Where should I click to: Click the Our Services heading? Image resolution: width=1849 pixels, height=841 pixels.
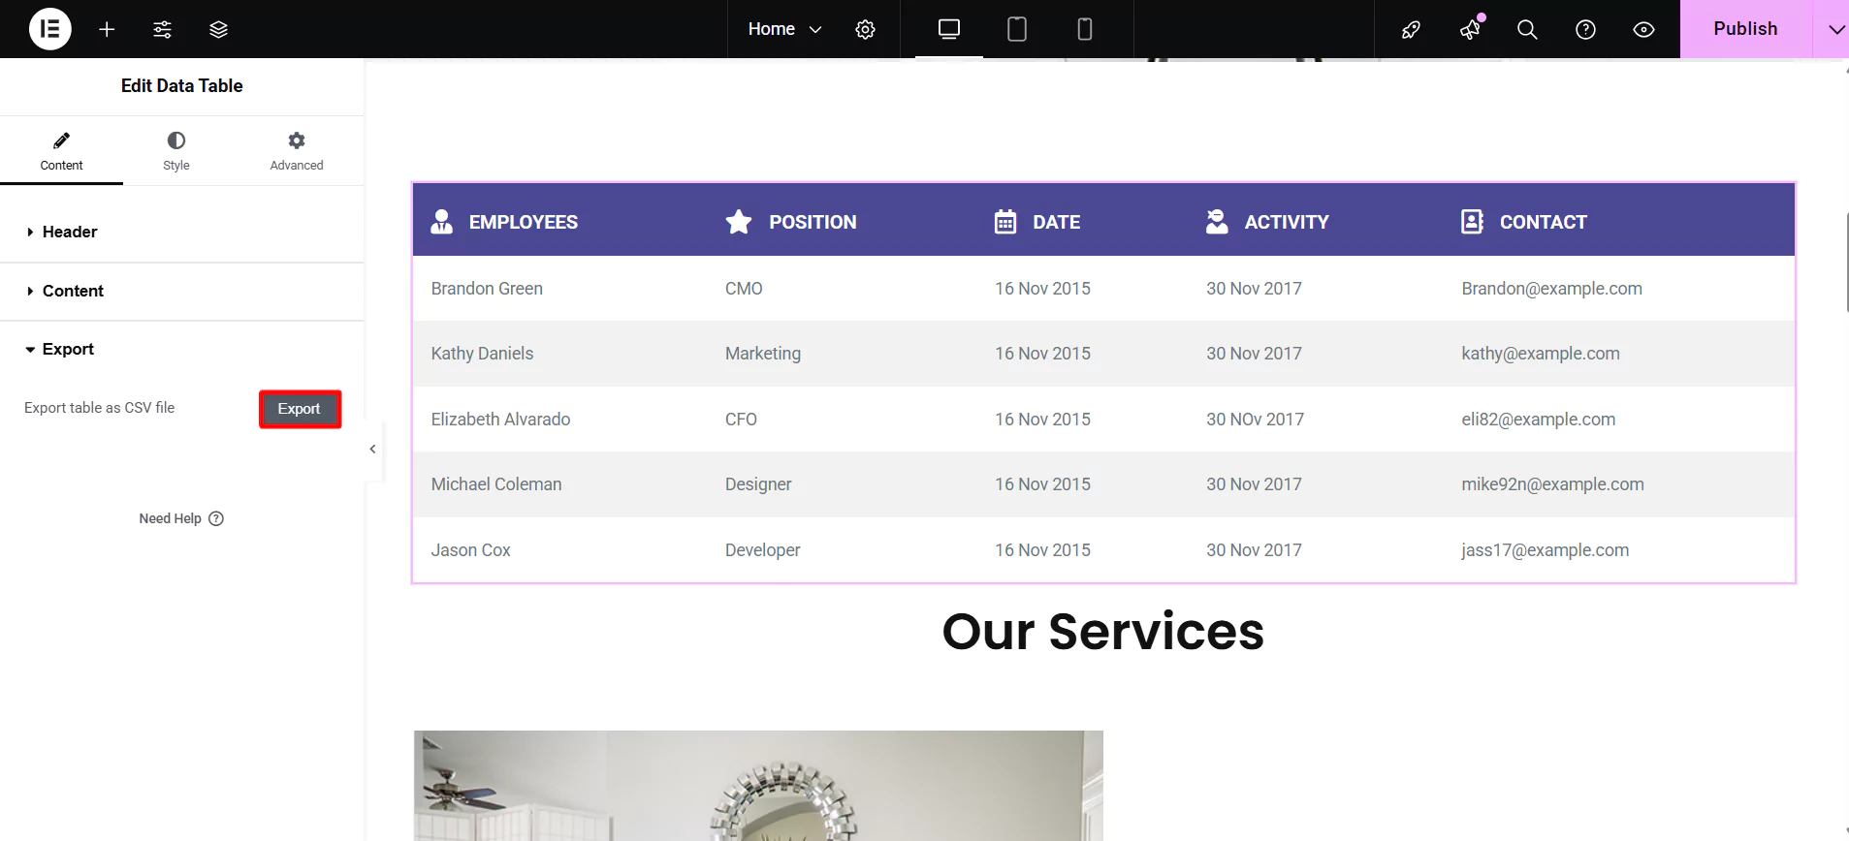[x=1103, y=632]
